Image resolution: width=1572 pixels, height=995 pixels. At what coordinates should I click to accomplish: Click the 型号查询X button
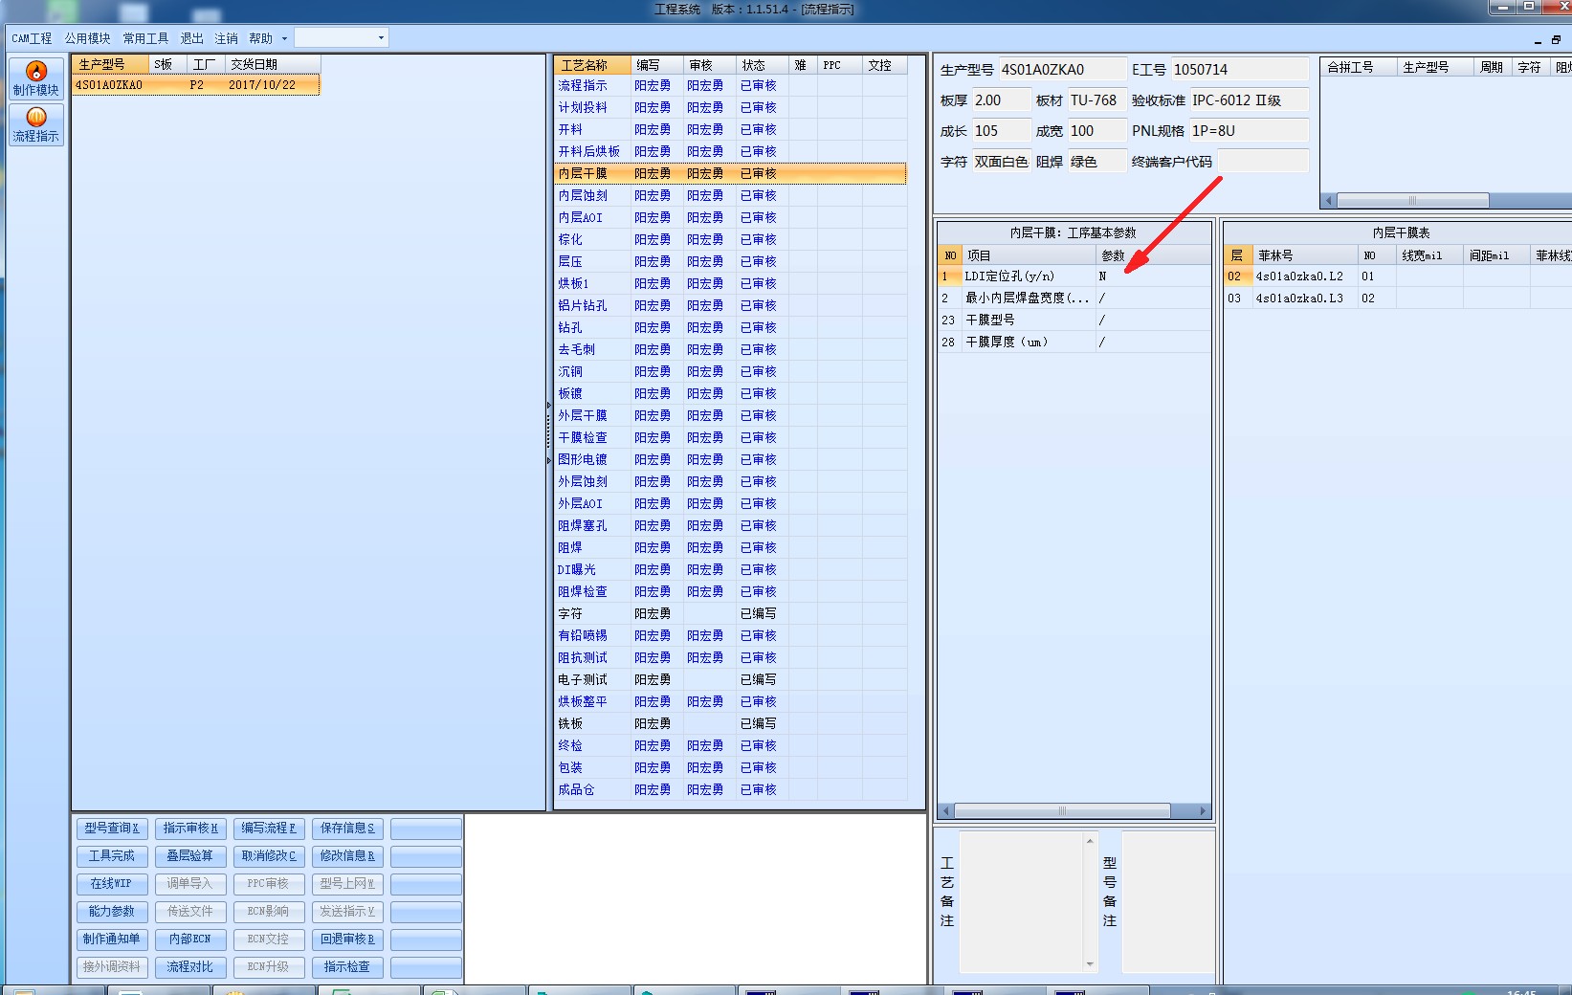coord(112,829)
